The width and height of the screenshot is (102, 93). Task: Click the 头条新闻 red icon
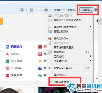click(x=7, y=76)
